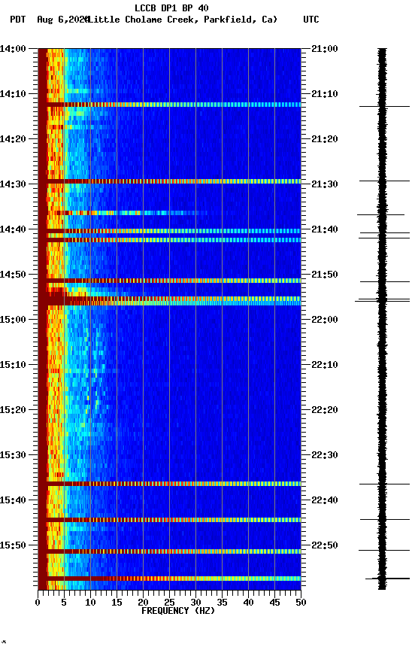The height and width of the screenshot is (650, 415).
Task: Click the '22:00' UTC time label
Action: [x=325, y=320]
